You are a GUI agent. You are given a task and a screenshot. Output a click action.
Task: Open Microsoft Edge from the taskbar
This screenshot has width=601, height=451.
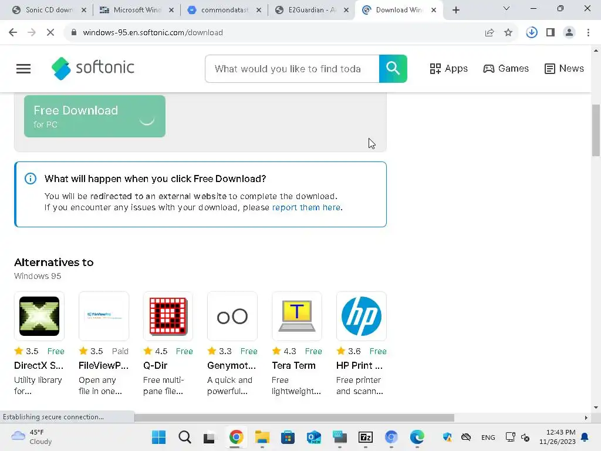(x=417, y=437)
